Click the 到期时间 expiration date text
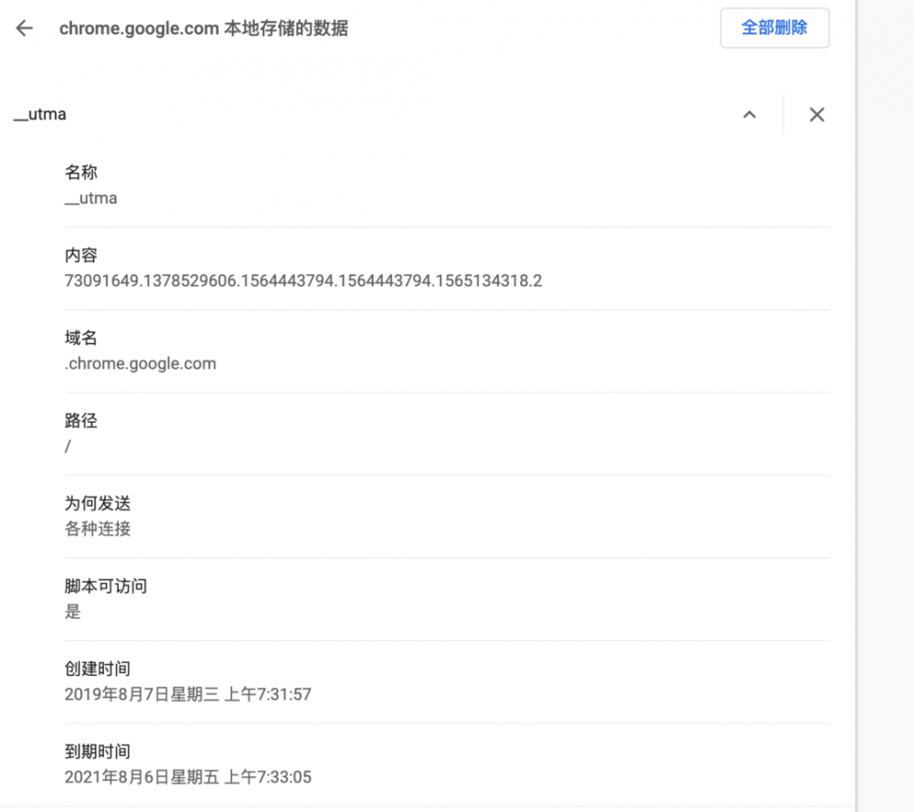This screenshot has height=812, width=914. tap(187, 776)
